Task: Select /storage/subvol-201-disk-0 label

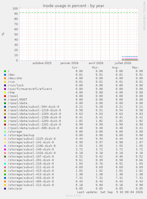Action: pos(31,160)
